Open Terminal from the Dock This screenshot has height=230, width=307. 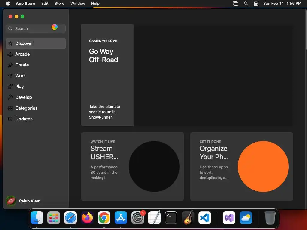pyautogui.click(x=171, y=218)
